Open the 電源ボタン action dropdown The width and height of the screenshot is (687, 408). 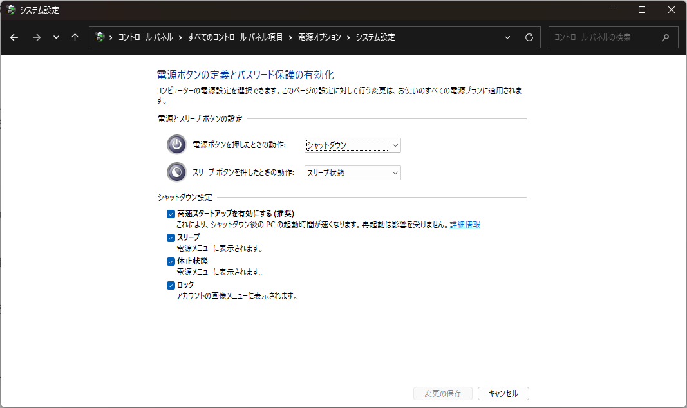coord(352,145)
